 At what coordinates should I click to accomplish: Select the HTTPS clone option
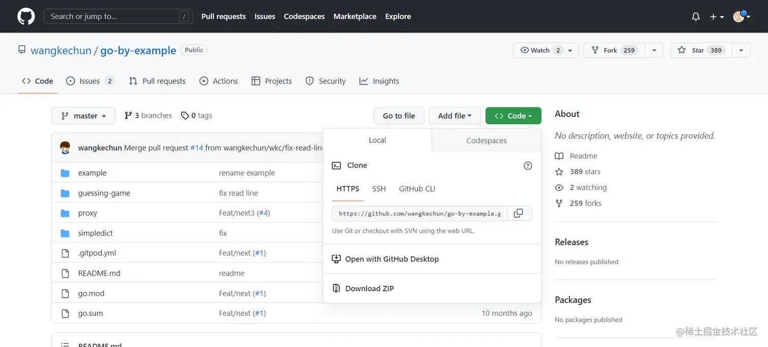(x=348, y=188)
